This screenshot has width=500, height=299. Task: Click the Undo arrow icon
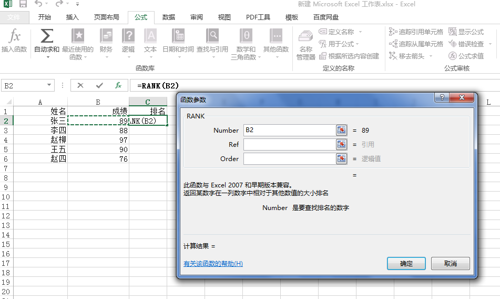tap(38, 4)
